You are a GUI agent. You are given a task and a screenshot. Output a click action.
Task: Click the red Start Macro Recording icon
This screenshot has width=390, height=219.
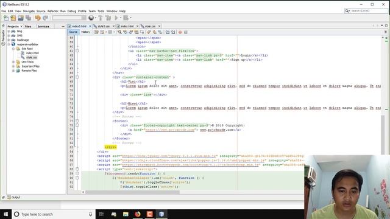(180, 32)
